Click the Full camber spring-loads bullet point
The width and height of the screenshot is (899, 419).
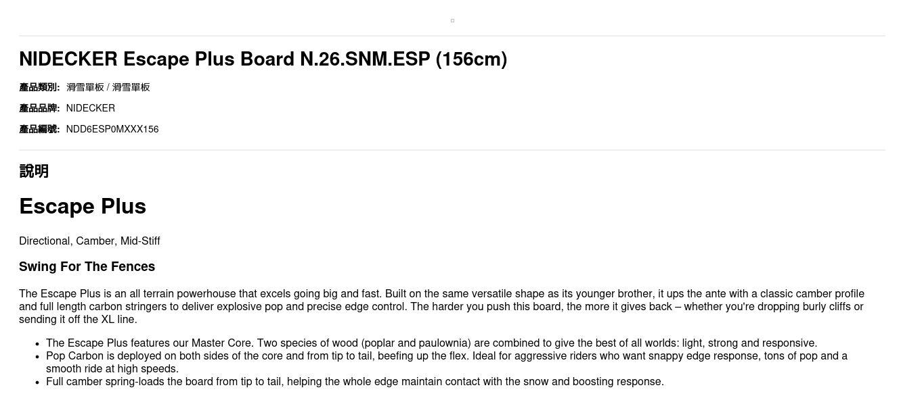click(x=355, y=382)
